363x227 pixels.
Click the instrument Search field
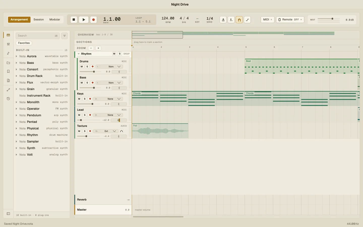tap(38, 36)
